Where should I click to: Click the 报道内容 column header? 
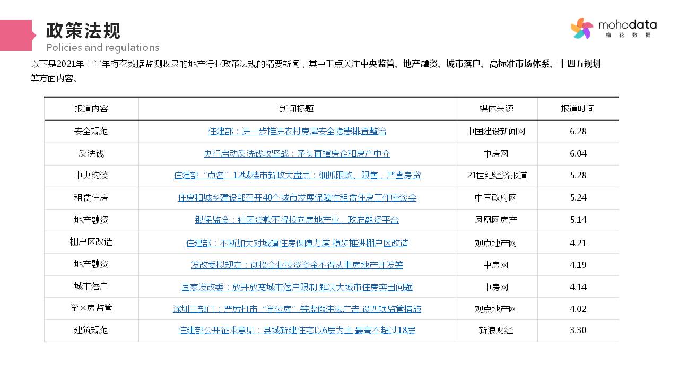tap(91, 108)
